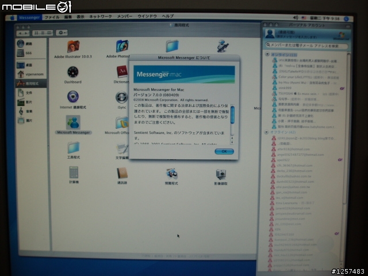
Task: Open Adobe Illustrator 10.0.3 application icon
Action: (x=73, y=47)
